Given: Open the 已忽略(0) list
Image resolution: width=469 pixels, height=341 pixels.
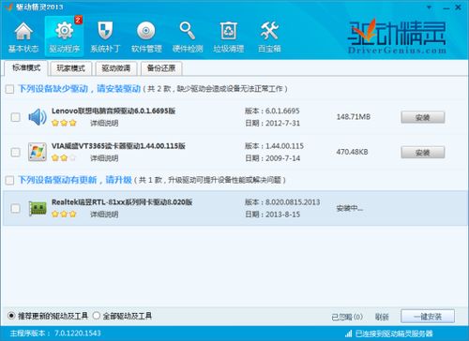Looking at the screenshot, I should (x=347, y=317).
